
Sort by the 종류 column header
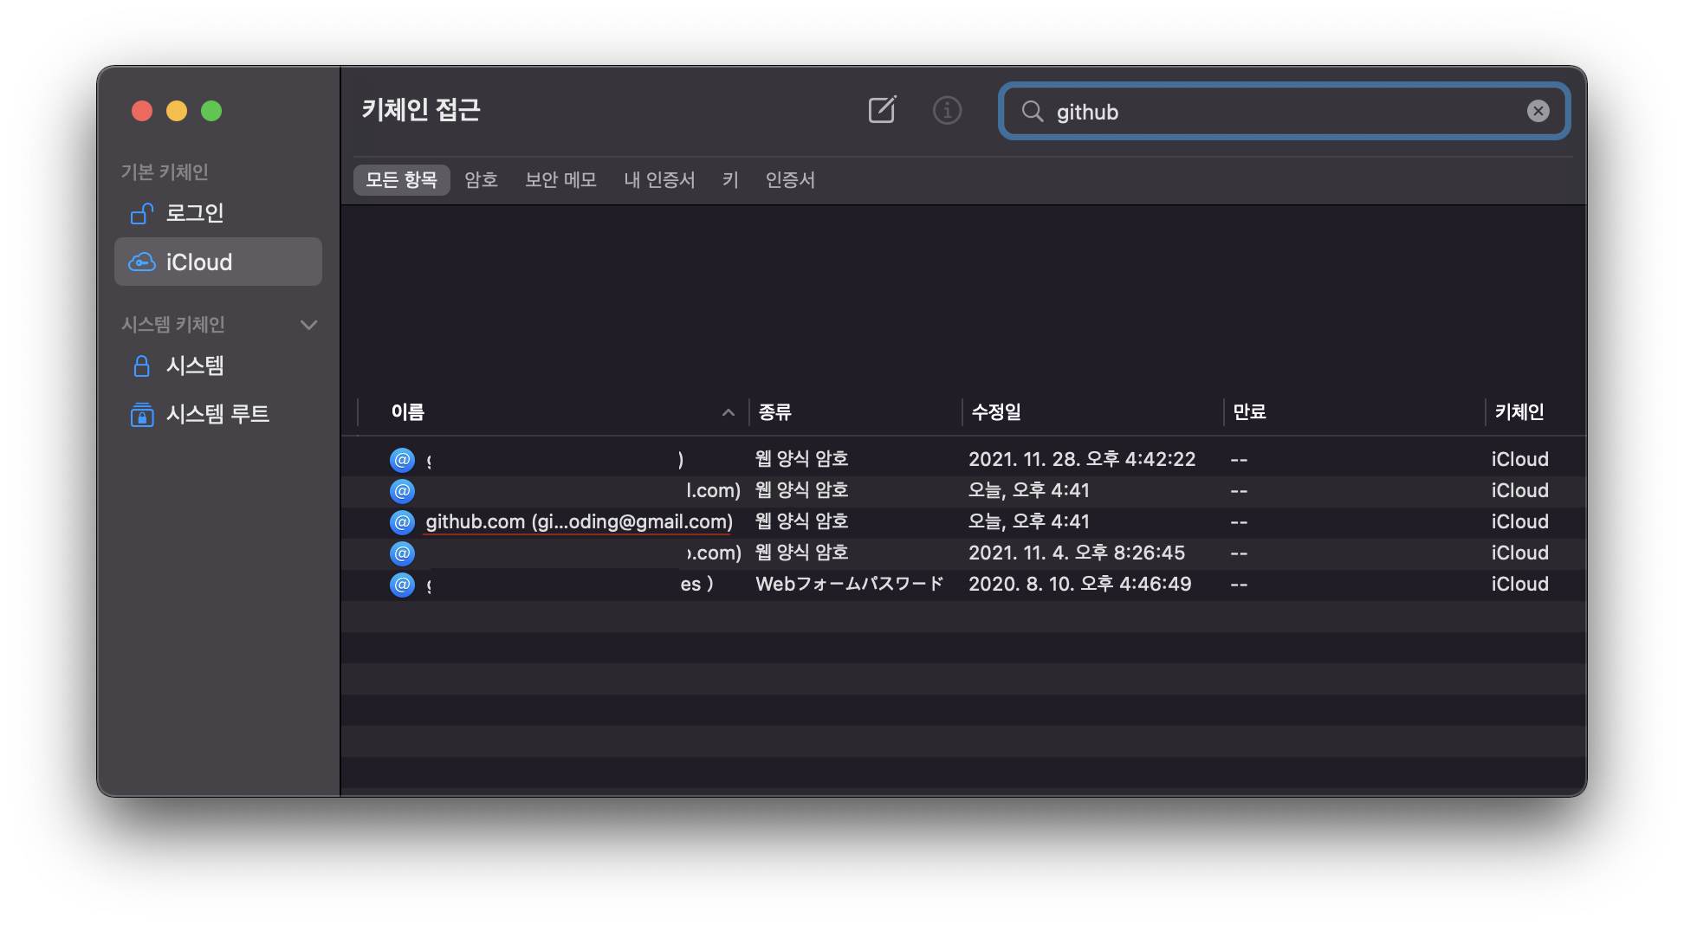tap(855, 412)
